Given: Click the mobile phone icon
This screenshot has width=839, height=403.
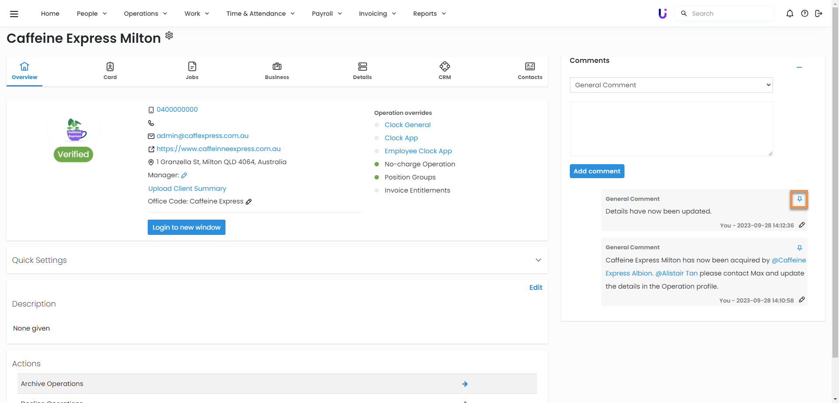Looking at the screenshot, I should pyautogui.click(x=151, y=110).
